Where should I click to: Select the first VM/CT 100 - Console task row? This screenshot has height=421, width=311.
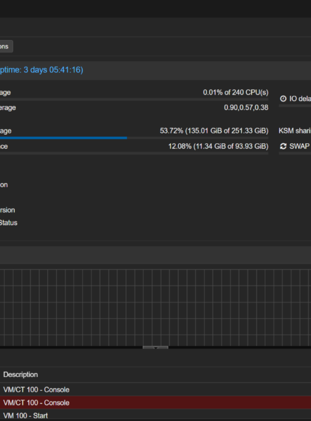tap(155, 389)
